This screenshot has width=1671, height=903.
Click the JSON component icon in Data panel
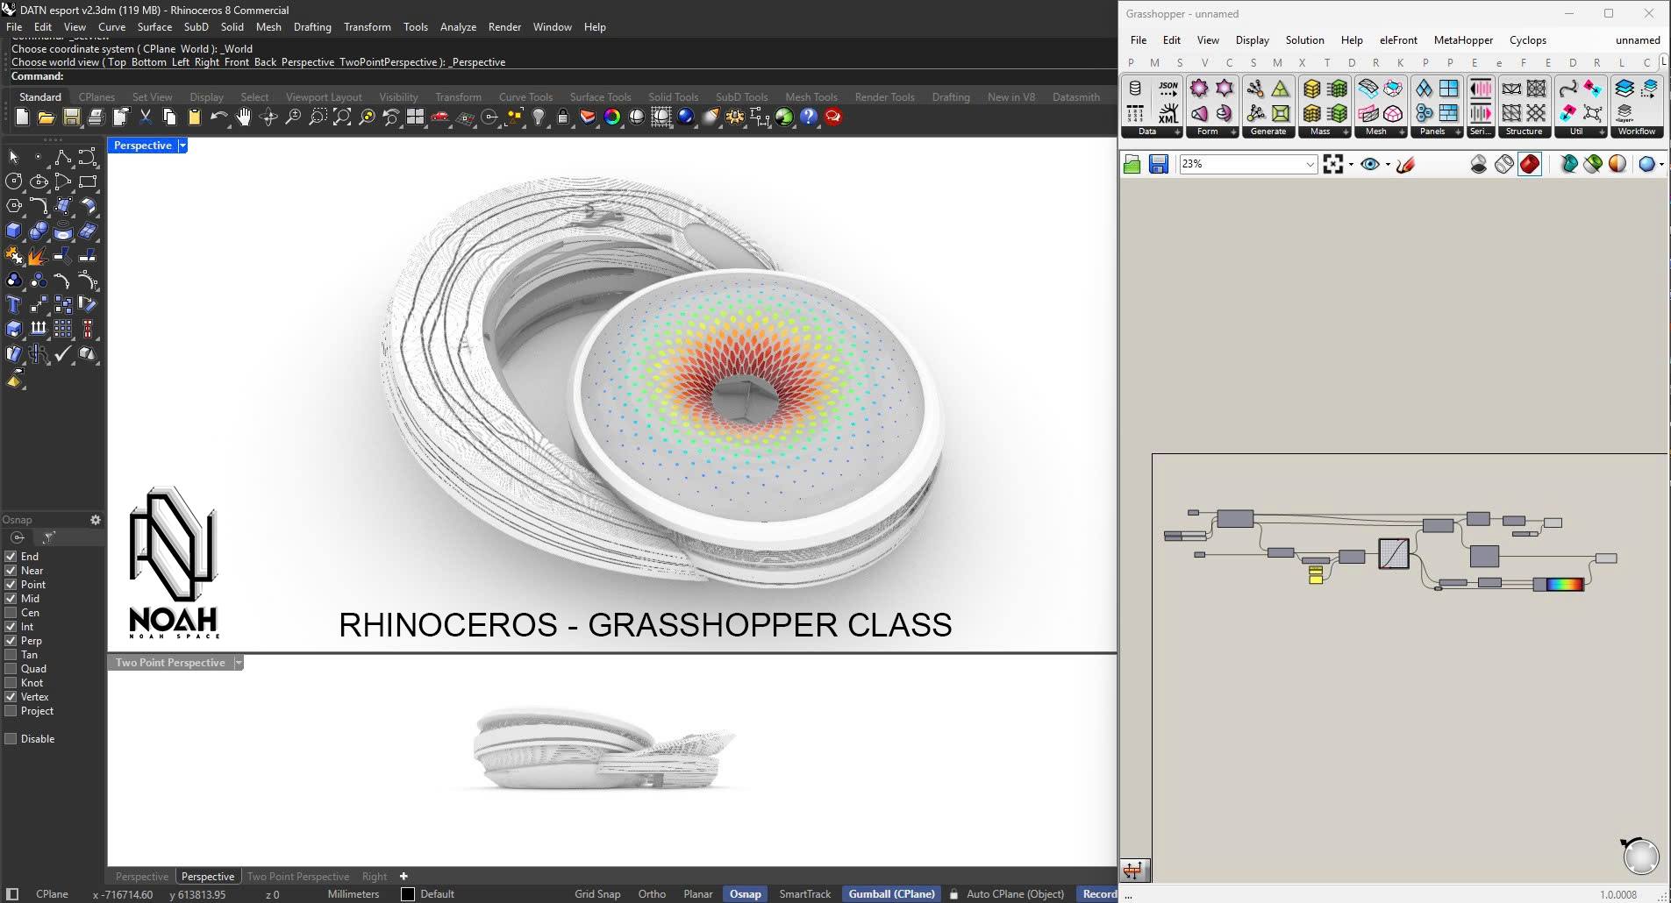click(1168, 89)
